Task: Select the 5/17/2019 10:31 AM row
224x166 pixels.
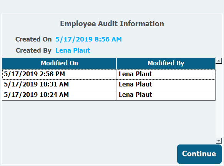Action: 109,85
